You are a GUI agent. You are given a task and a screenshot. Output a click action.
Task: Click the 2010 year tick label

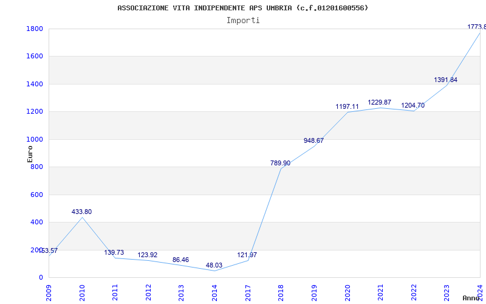pyautogui.click(x=82, y=293)
